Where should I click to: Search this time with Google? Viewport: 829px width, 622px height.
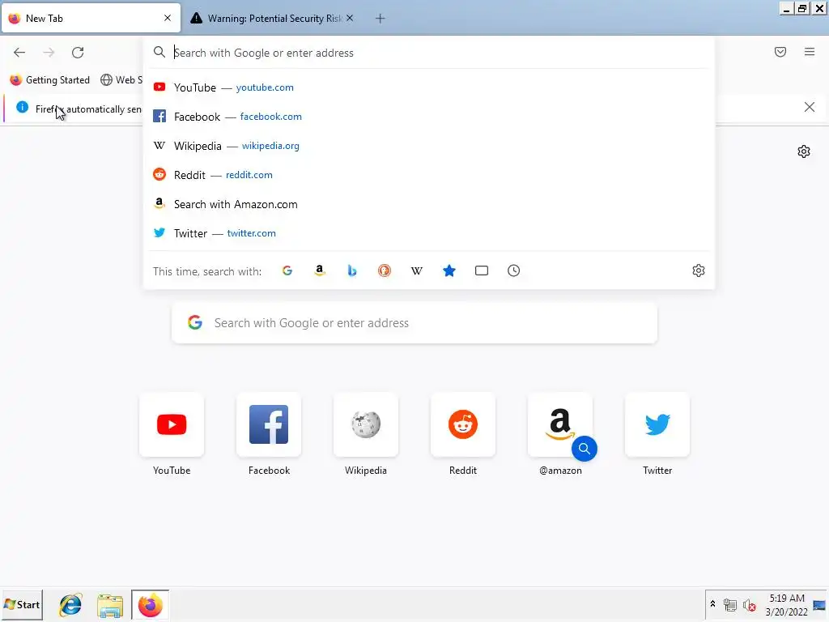click(287, 271)
